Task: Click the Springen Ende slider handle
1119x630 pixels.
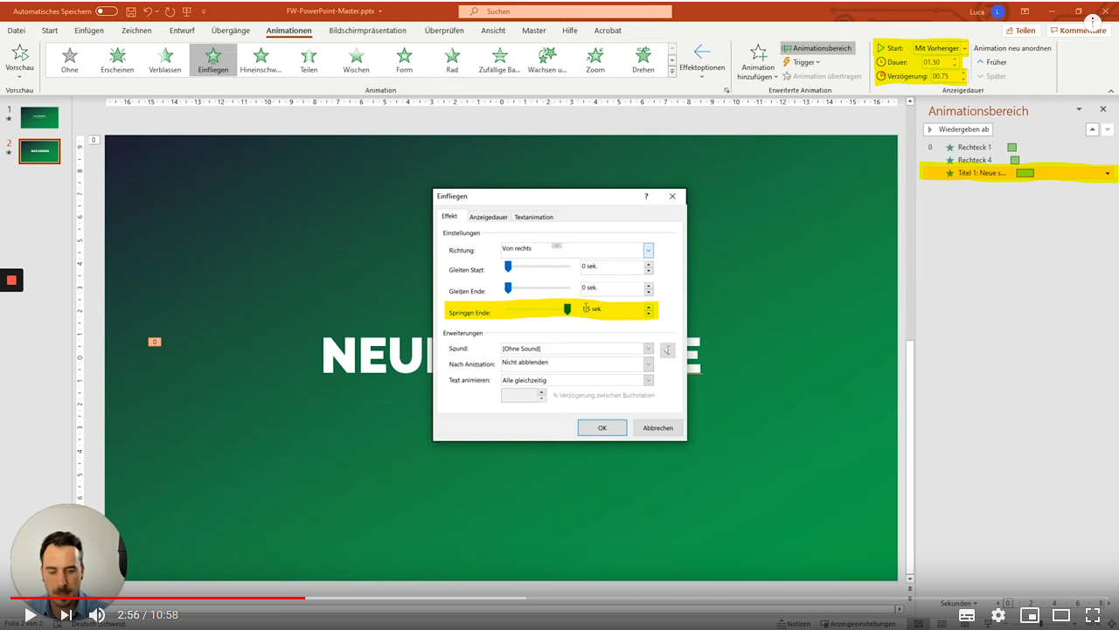Action: [567, 309]
